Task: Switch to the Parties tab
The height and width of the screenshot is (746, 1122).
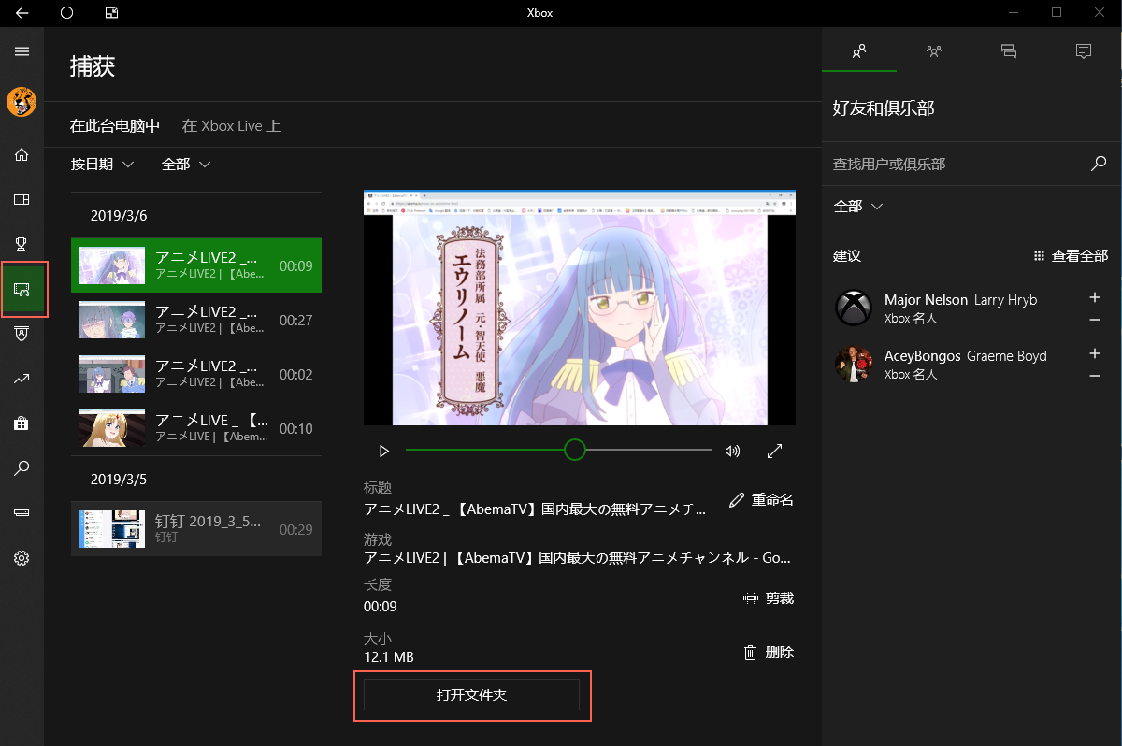Action: point(934,51)
